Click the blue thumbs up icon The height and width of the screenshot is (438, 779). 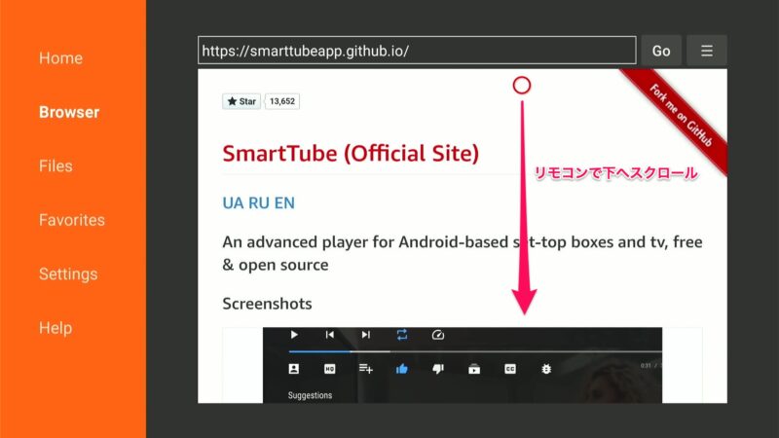pyautogui.click(x=402, y=369)
